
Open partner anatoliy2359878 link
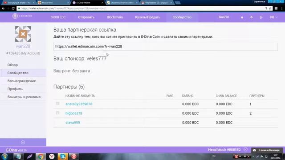[79, 104]
